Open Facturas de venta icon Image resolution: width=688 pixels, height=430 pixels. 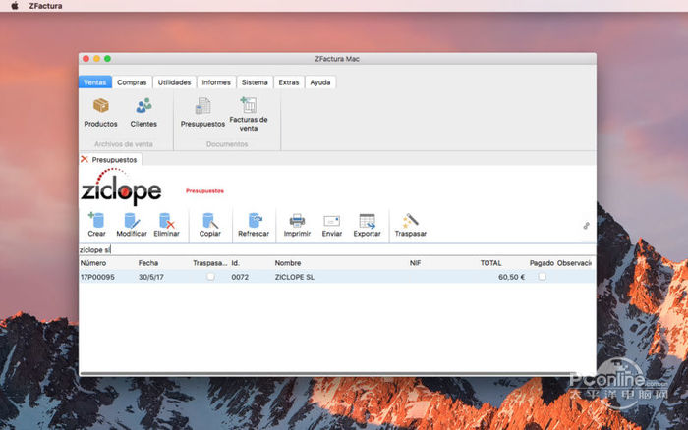coord(248,106)
